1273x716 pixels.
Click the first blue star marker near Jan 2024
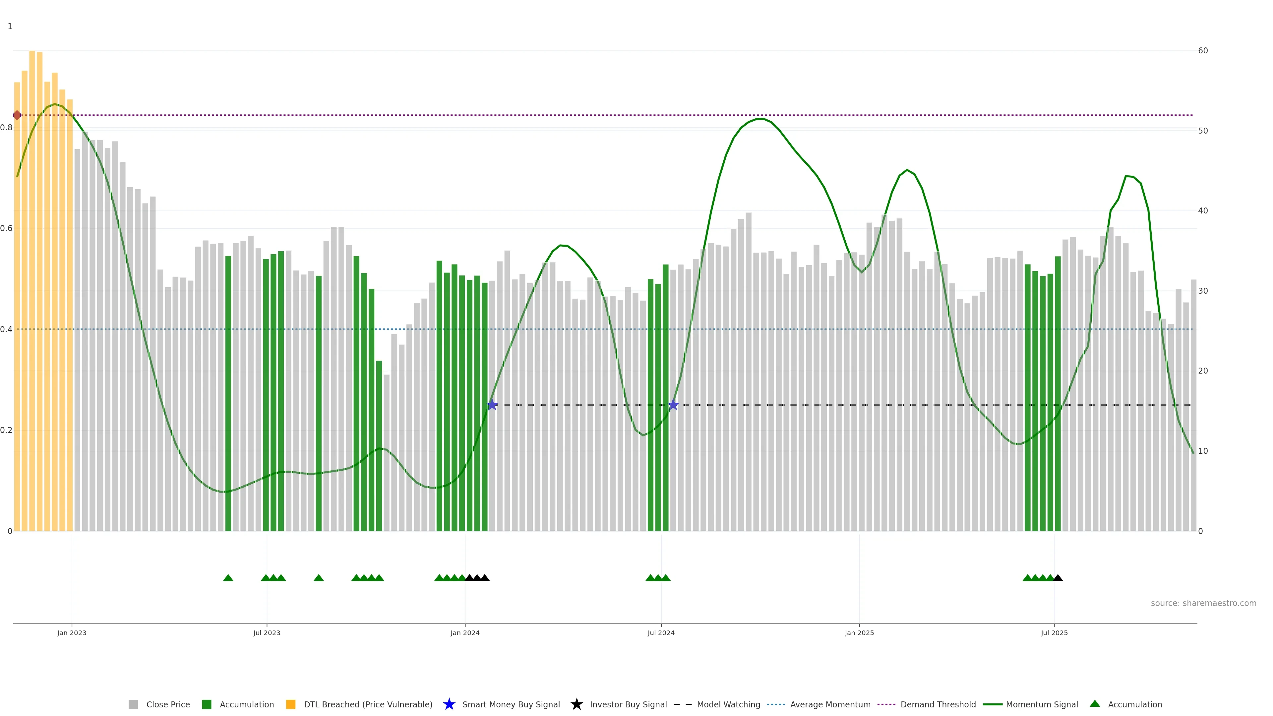click(492, 405)
